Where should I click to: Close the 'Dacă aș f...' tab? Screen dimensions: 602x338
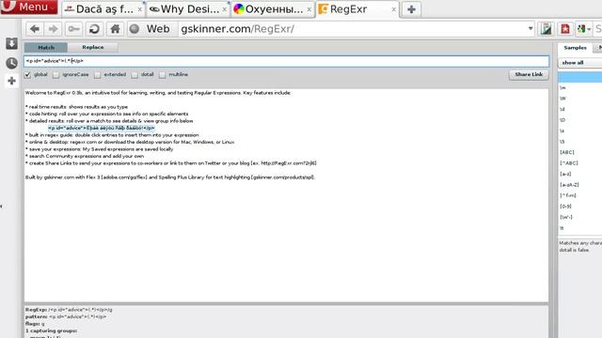(x=140, y=9)
